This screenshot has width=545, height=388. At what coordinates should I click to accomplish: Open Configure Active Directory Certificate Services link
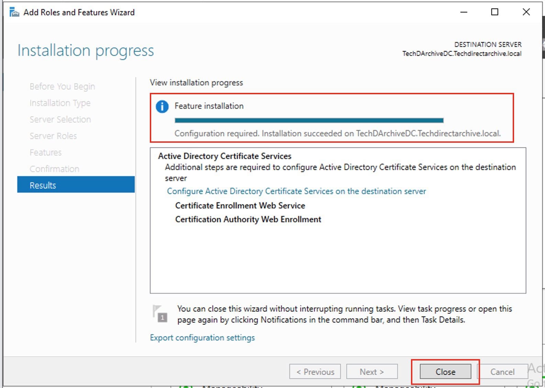296,191
